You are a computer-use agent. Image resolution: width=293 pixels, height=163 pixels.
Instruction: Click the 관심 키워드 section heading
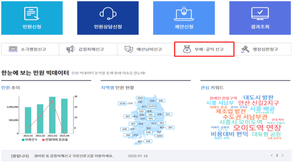coord(212,88)
